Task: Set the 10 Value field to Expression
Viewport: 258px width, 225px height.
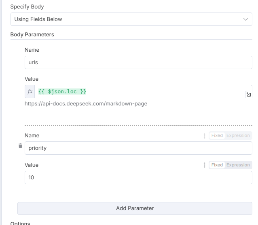Action: (238, 165)
